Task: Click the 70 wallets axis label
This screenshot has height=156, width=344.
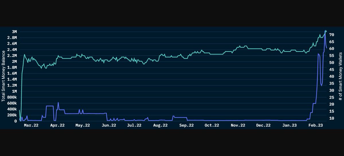Action: 332,35
